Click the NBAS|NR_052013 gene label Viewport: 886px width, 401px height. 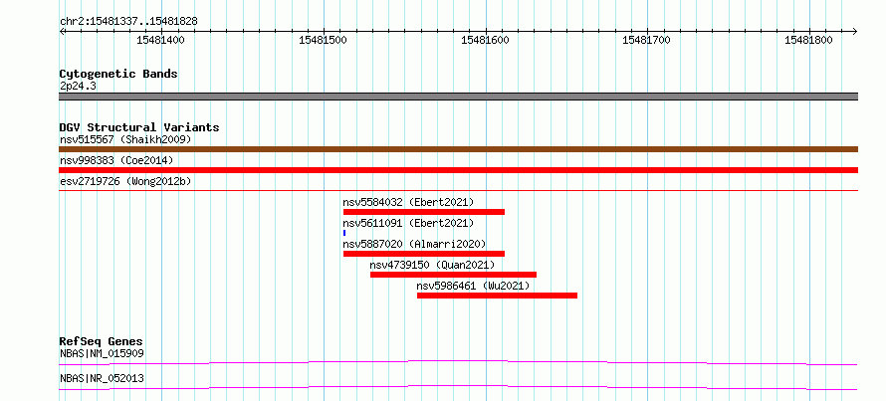102,378
